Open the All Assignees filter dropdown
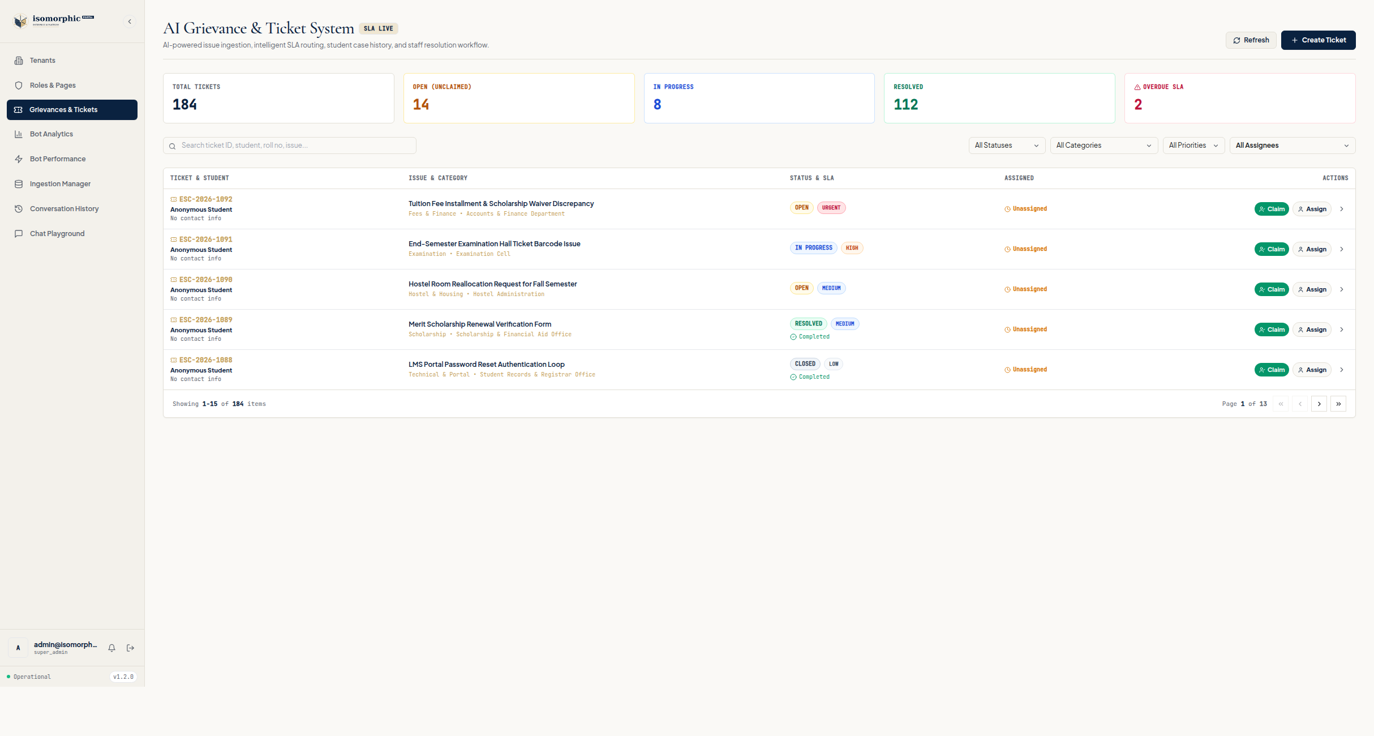 (x=1293, y=146)
